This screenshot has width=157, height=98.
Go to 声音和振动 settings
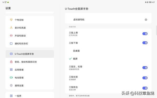30,36
